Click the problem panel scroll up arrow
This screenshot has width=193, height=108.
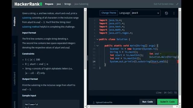[85, 9]
